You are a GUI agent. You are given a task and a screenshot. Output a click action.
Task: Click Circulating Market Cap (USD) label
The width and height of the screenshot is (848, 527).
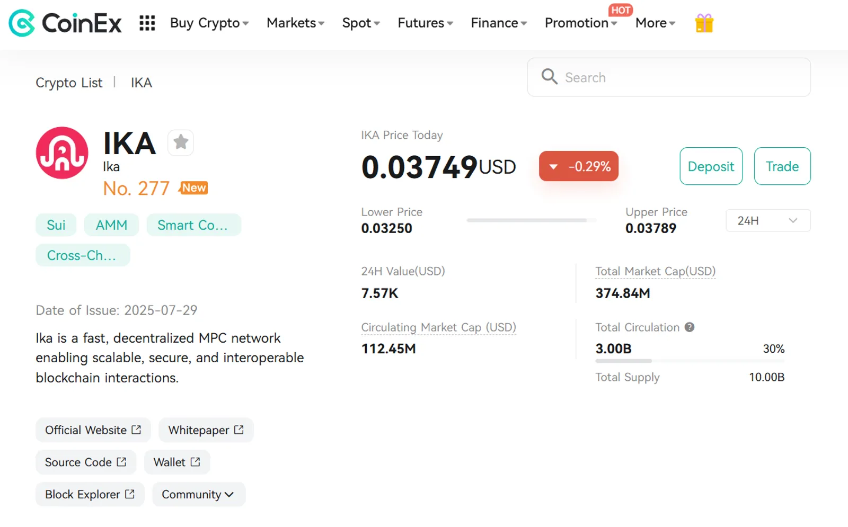coord(439,327)
